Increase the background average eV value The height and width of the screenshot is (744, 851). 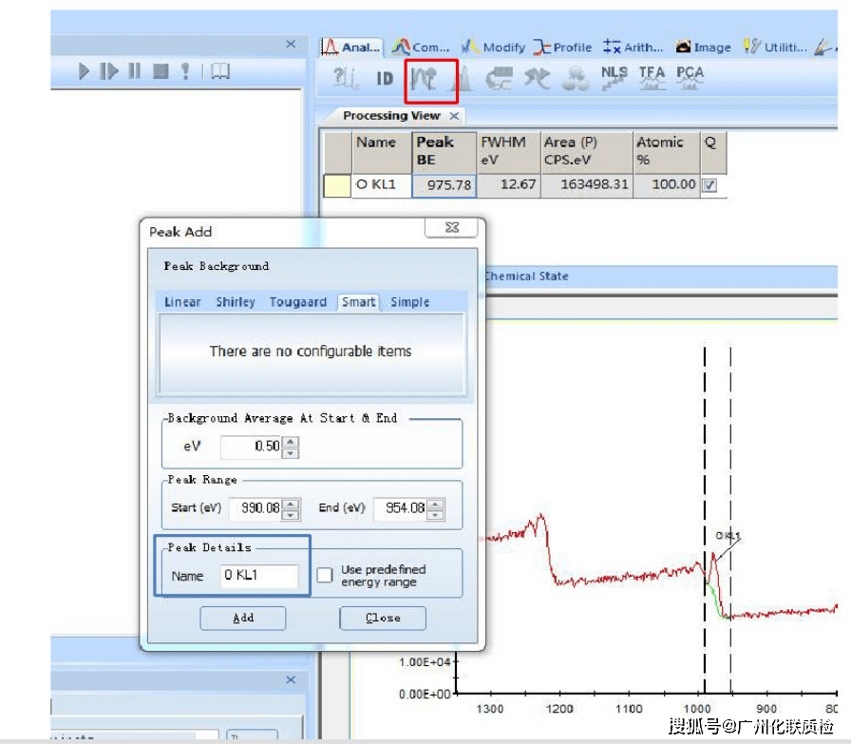[x=291, y=441]
